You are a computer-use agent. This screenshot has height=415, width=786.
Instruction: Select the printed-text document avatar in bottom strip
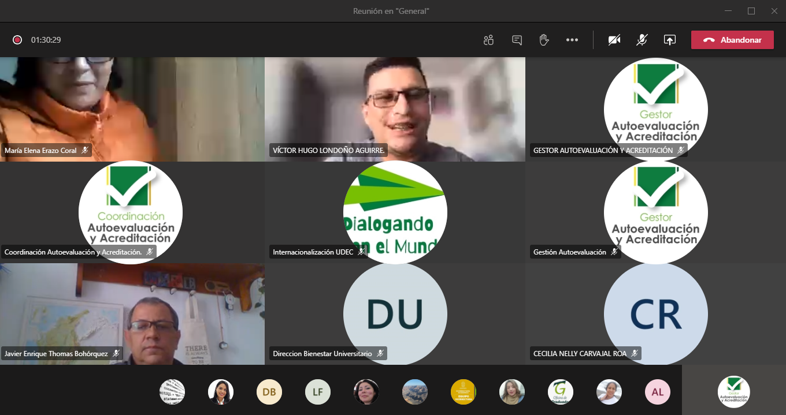(x=172, y=392)
